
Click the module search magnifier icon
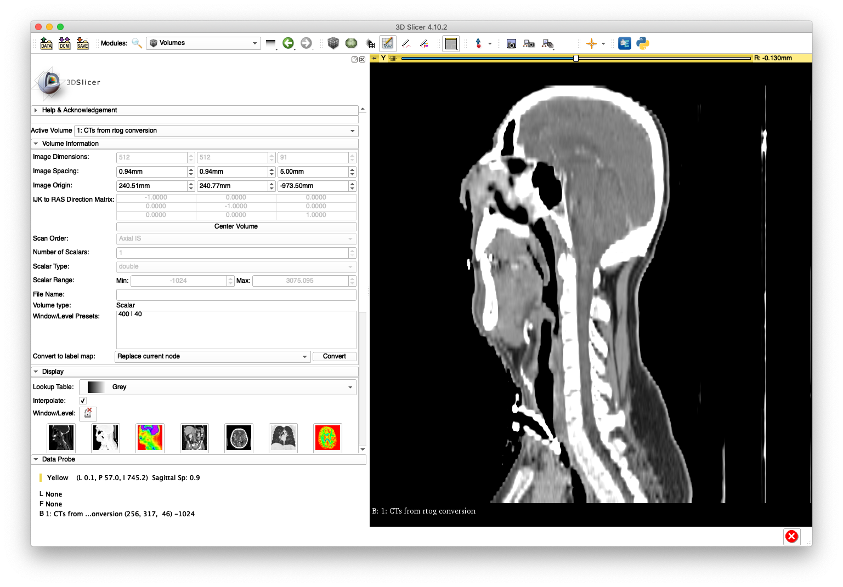click(x=137, y=43)
